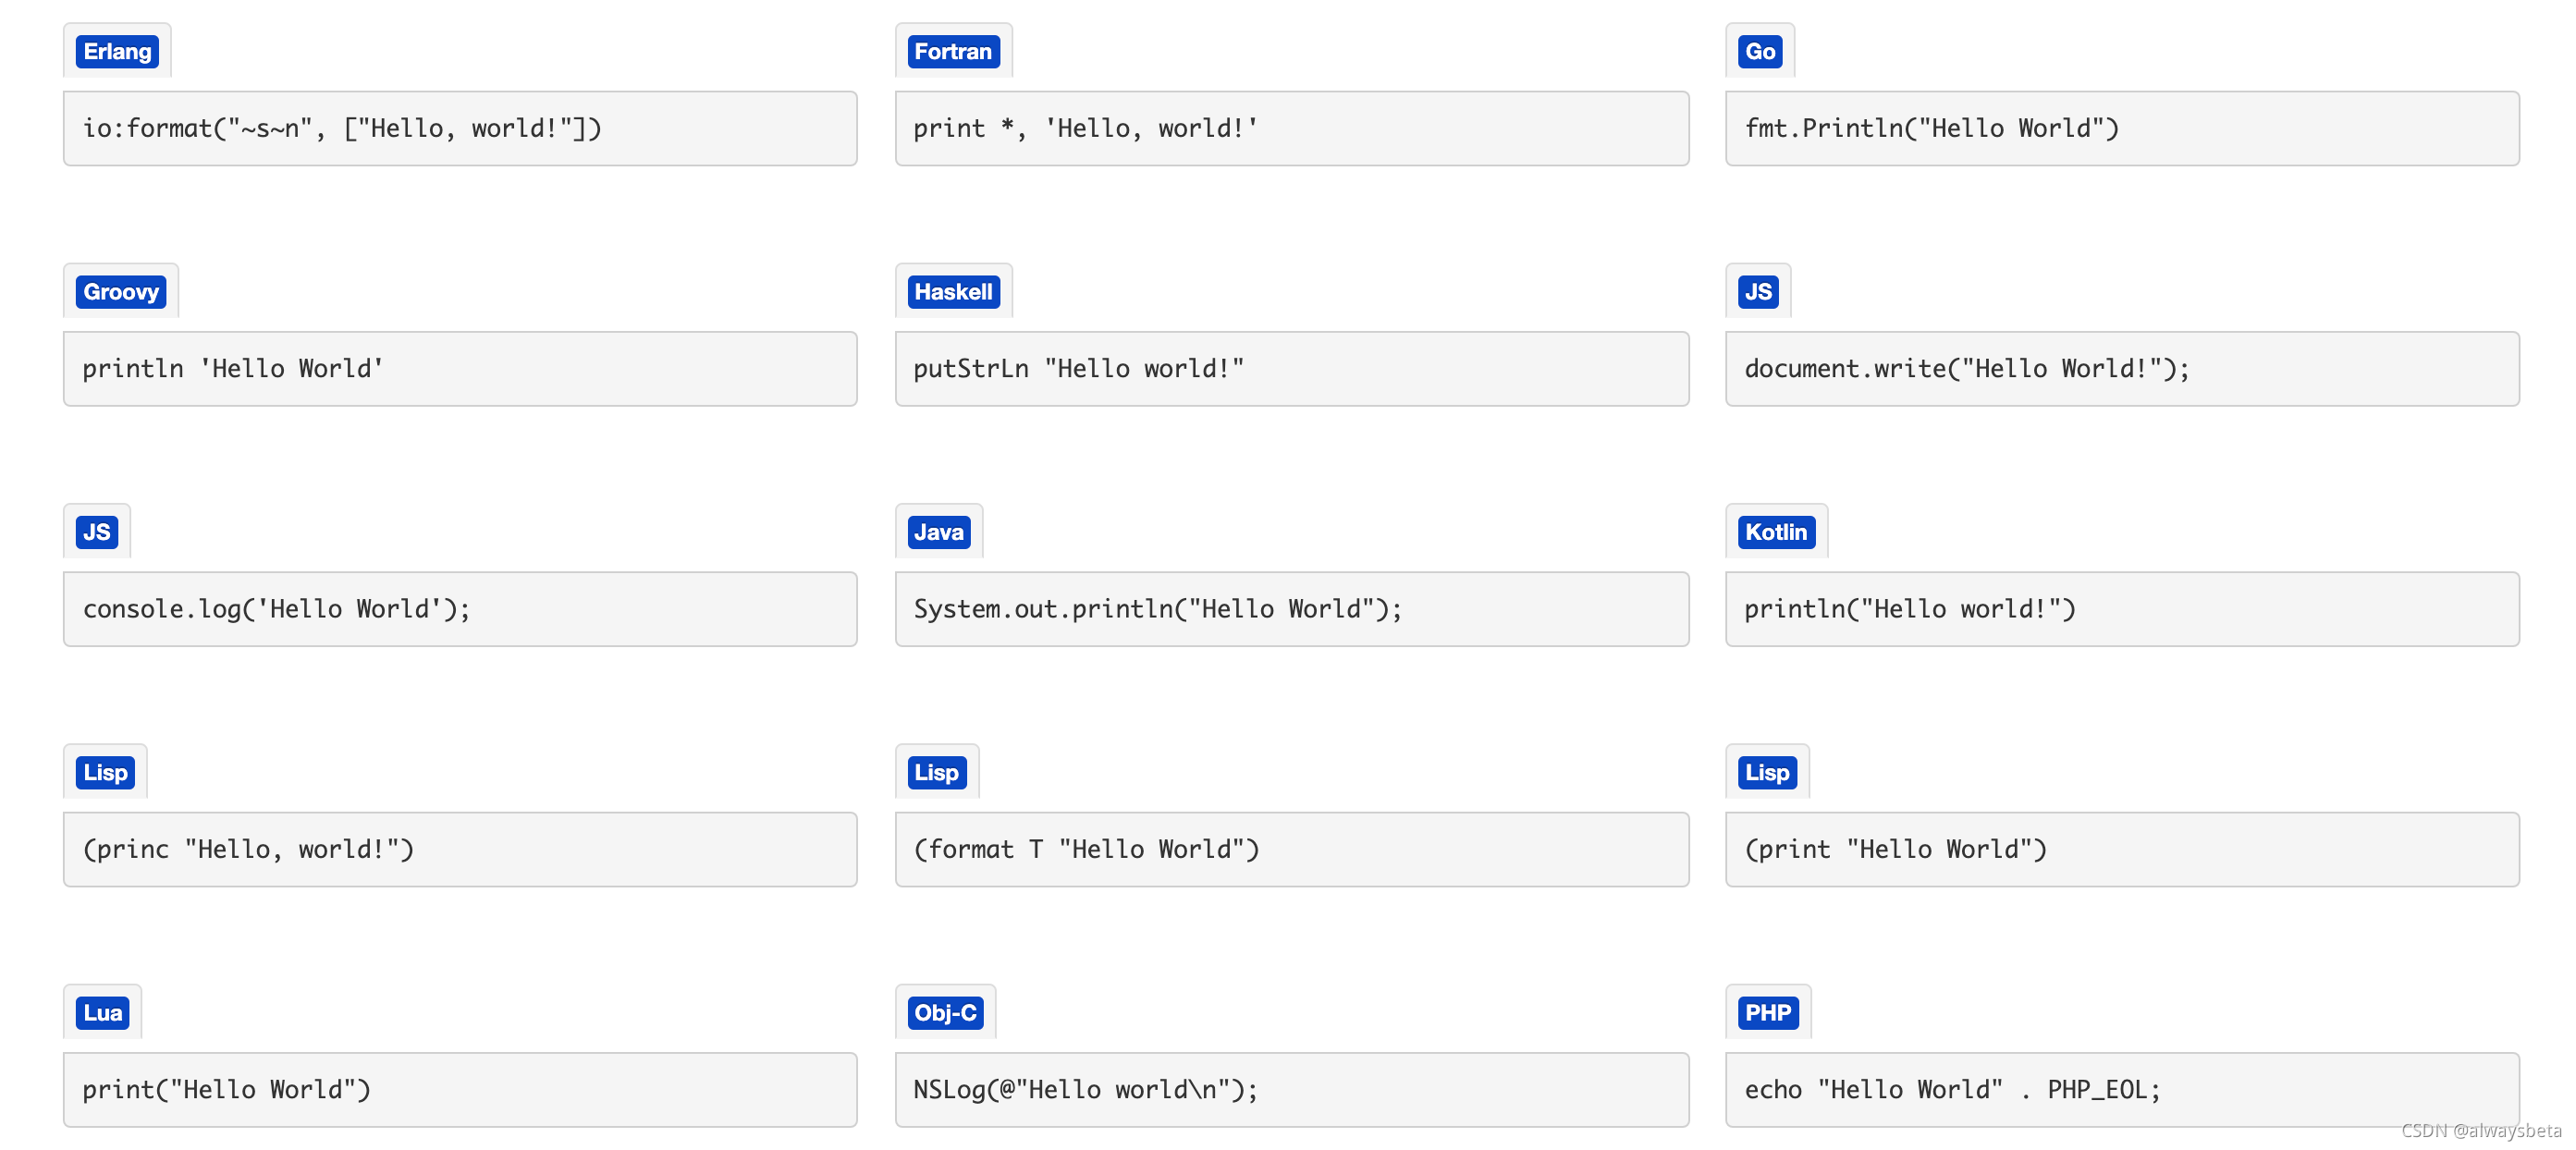Click the Fortran language tag
The width and height of the screenshot is (2576, 1150).
point(953,51)
